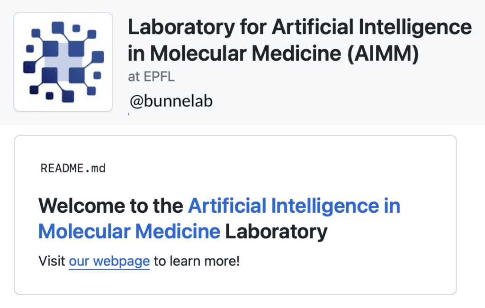Screen dimensions: 485x308
Task: Click the "to learn more!" text
Action: (x=197, y=261)
